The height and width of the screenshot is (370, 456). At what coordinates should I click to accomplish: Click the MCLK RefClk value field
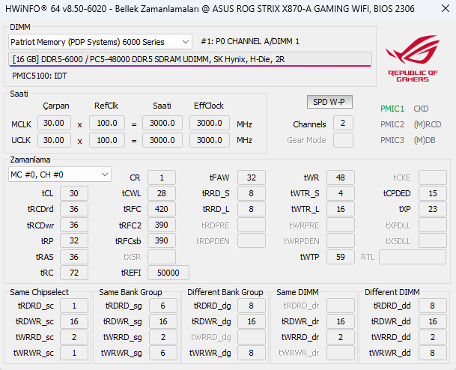[107, 123]
